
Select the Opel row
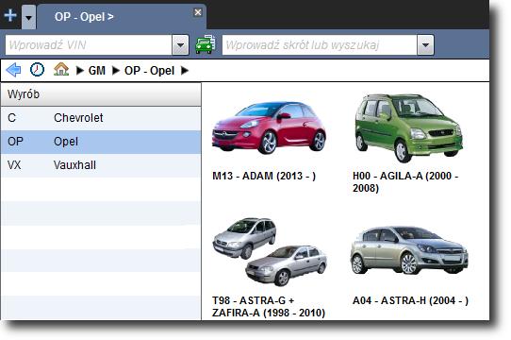click(x=101, y=142)
